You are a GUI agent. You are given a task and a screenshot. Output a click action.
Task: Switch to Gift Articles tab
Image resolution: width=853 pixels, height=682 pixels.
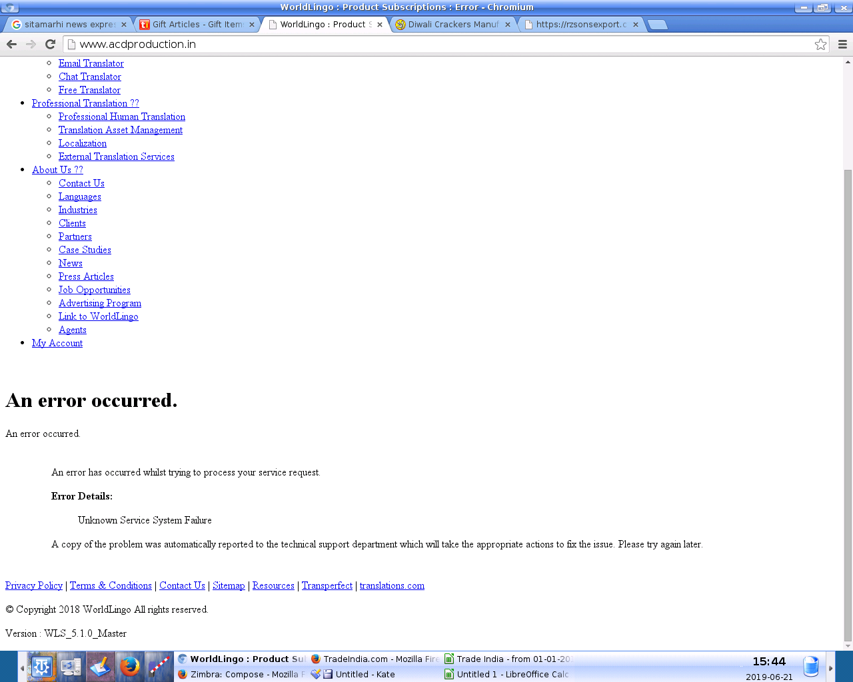[195, 25]
